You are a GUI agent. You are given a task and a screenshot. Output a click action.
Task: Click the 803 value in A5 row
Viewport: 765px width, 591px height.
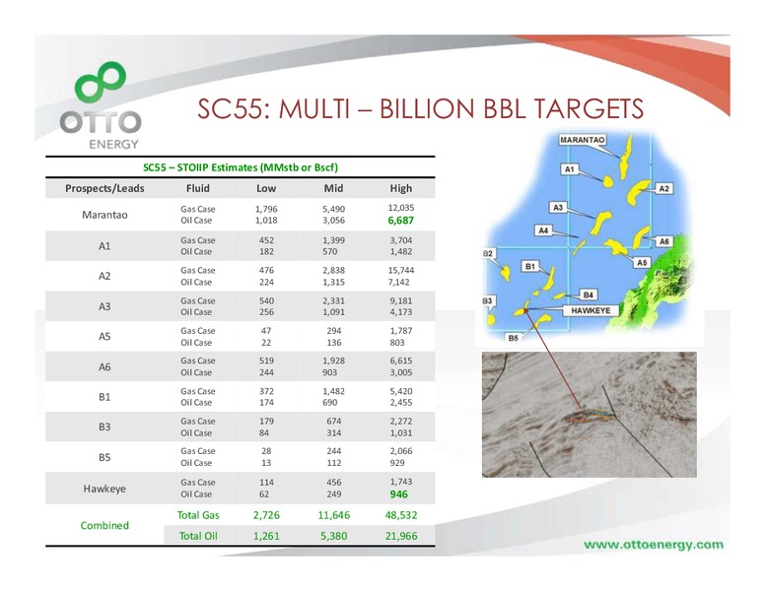click(x=396, y=343)
